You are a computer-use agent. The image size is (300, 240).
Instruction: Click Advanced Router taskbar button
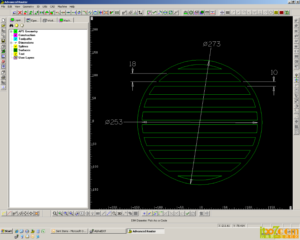[x=146, y=231]
